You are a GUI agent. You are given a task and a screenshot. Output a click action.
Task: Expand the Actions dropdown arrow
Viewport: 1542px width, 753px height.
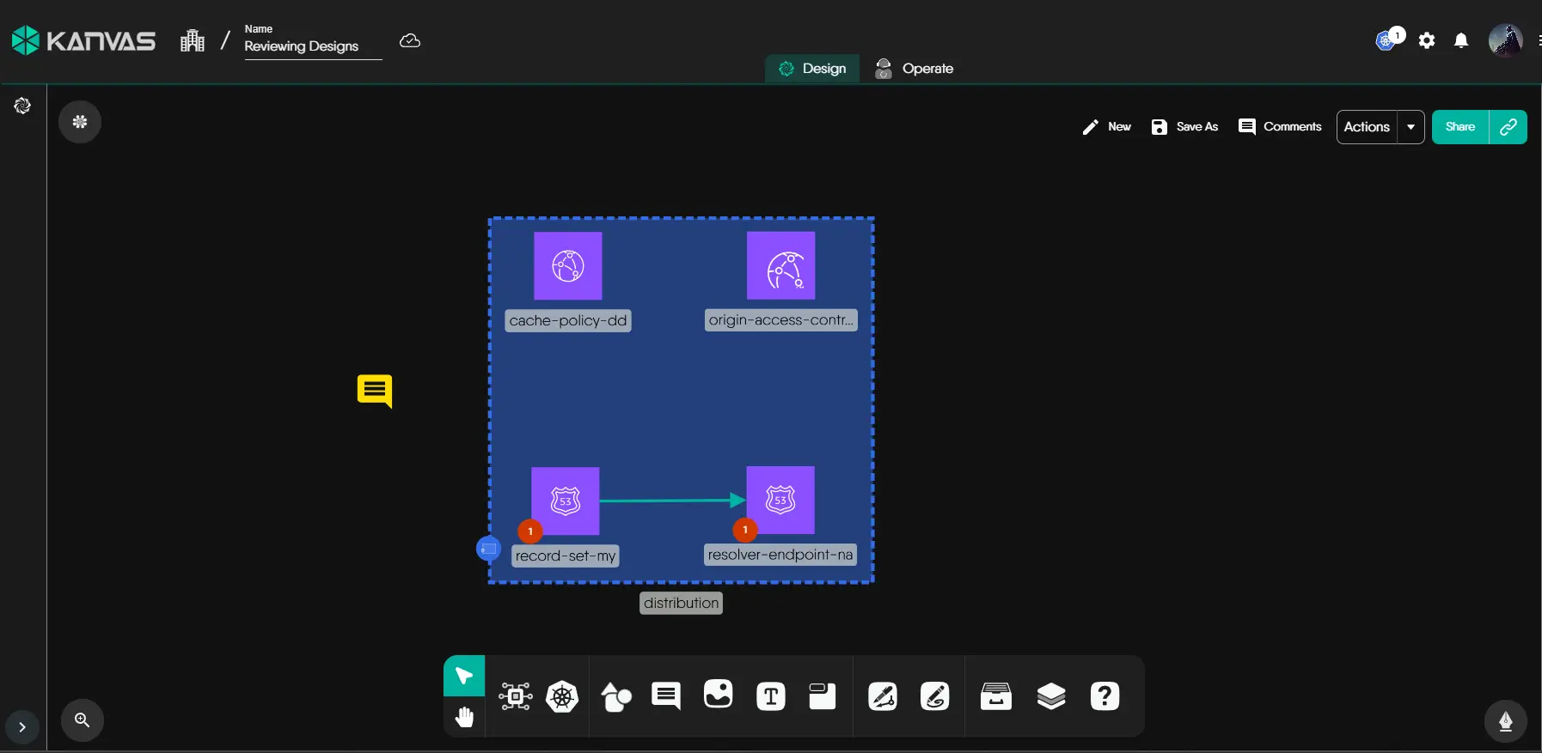[x=1410, y=127]
